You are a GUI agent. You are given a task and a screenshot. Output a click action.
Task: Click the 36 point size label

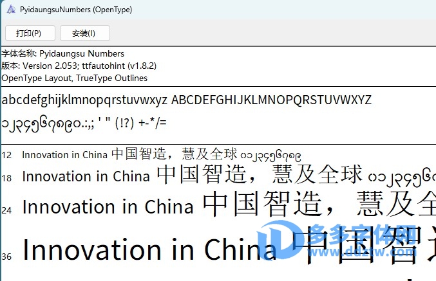pos(7,256)
